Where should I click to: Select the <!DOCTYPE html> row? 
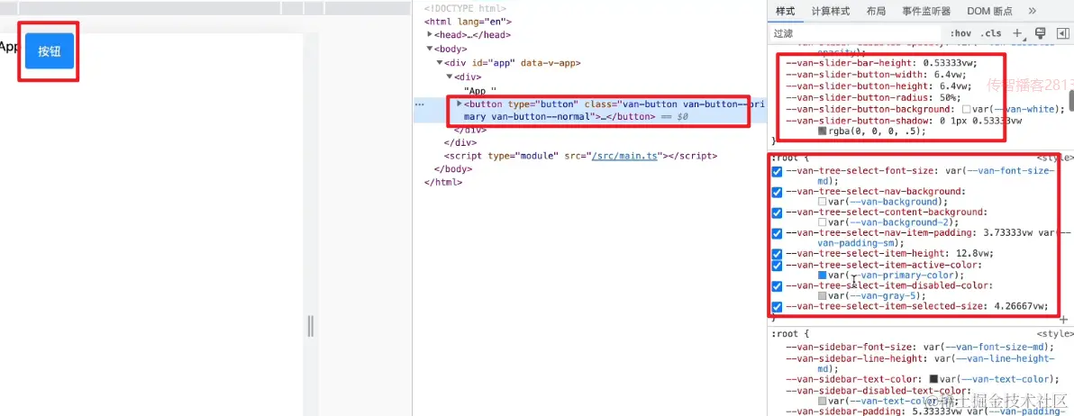click(x=465, y=8)
